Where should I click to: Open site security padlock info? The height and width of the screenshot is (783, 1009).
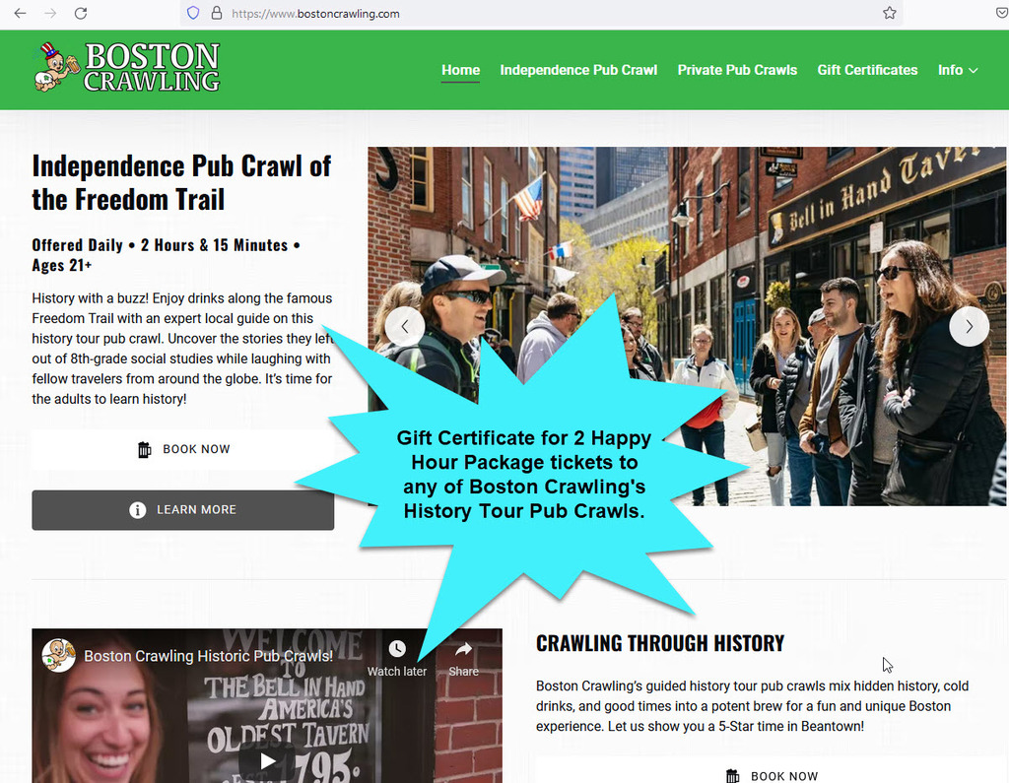click(216, 14)
